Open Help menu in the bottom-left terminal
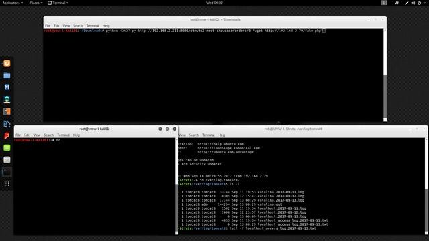 (76, 135)
